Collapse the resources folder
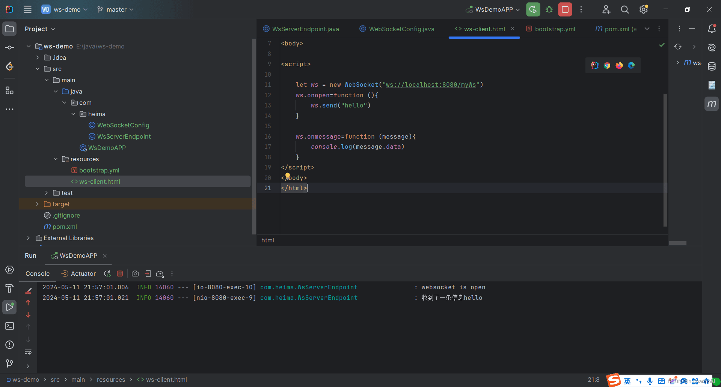 pos(55,159)
